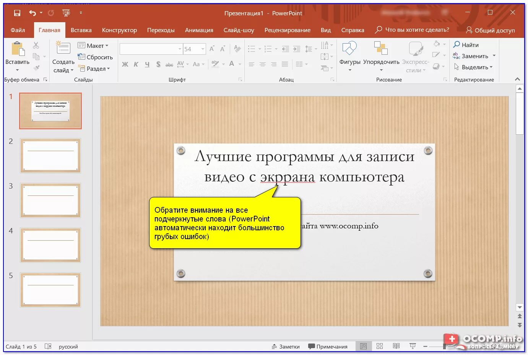The height and width of the screenshot is (355, 528).
Task: Copy selection with the copy icon
Action: pos(36,57)
